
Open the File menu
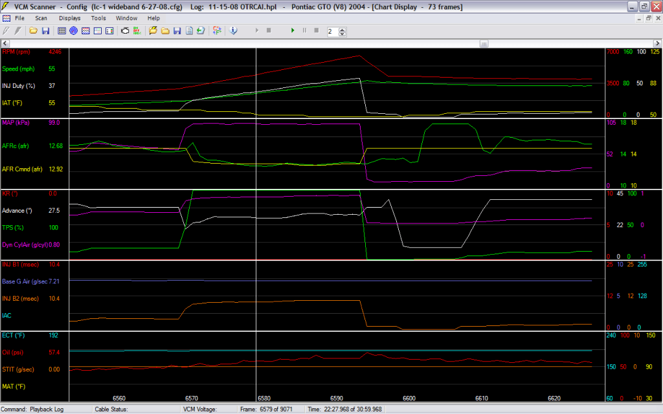19,18
